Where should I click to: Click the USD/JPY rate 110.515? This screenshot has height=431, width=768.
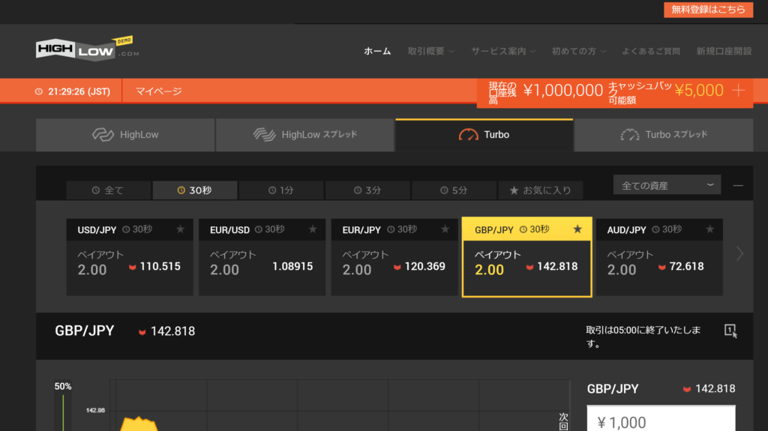click(160, 266)
